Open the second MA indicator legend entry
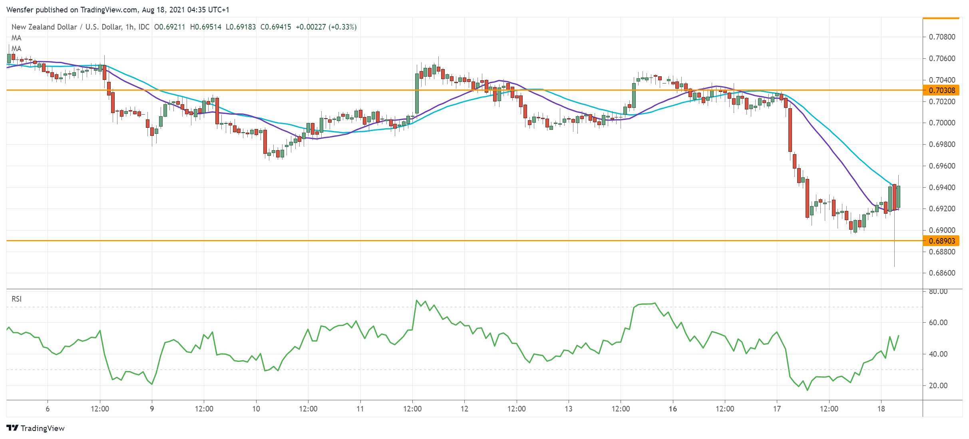This screenshot has height=439, width=969. pos(16,49)
